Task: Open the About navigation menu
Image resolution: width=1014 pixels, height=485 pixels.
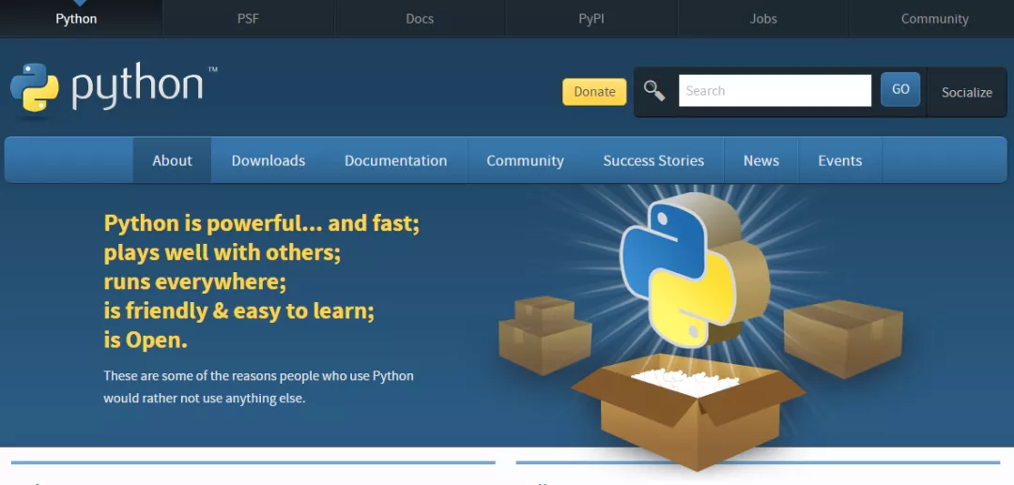Action: click(172, 160)
